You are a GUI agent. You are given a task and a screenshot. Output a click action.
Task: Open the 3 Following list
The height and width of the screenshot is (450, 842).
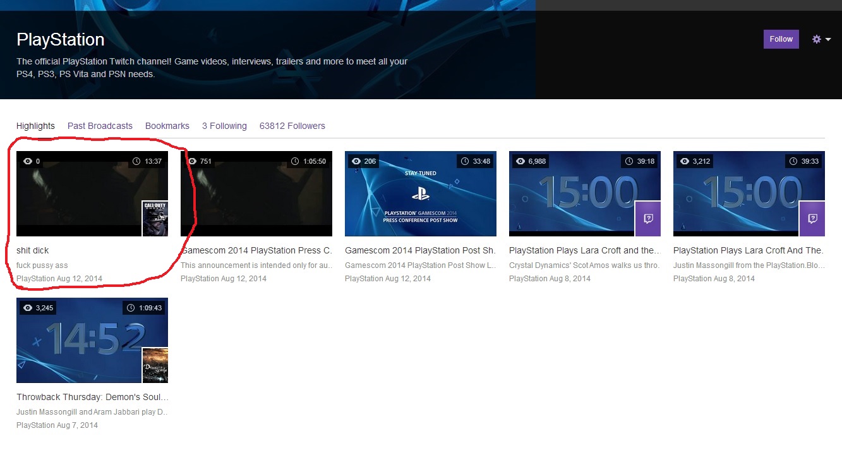click(x=224, y=126)
